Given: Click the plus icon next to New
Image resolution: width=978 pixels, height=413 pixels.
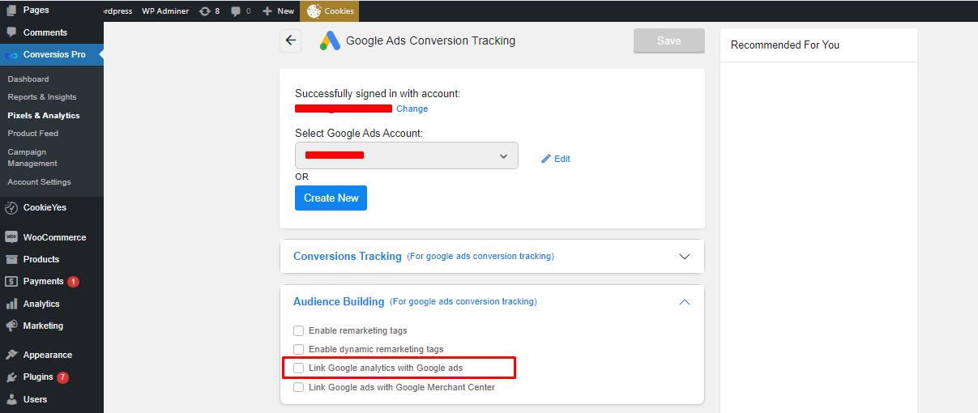Looking at the screenshot, I should (x=267, y=11).
